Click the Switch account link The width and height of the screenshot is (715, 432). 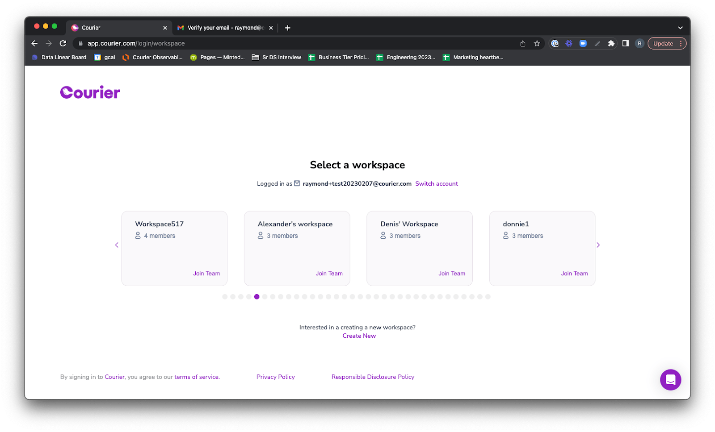coord(436,183)
